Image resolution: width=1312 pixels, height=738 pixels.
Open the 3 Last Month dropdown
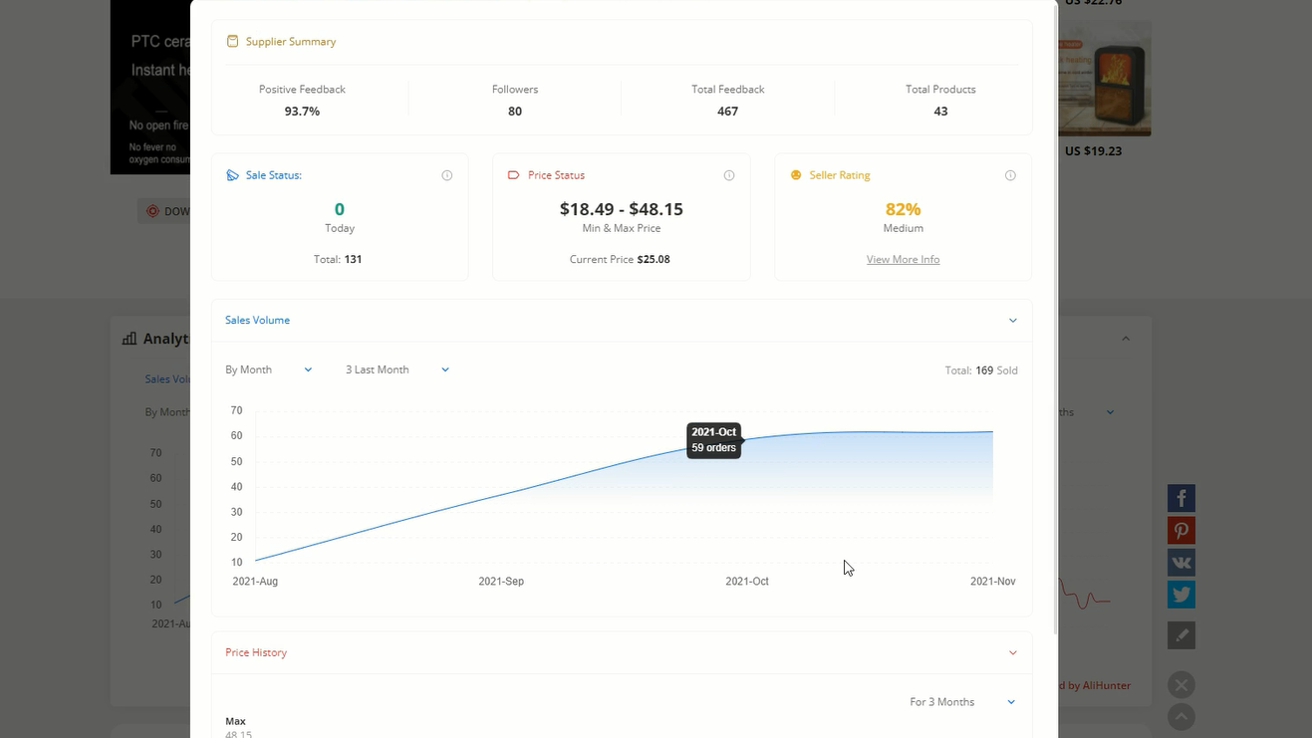(x=396, y=369)
